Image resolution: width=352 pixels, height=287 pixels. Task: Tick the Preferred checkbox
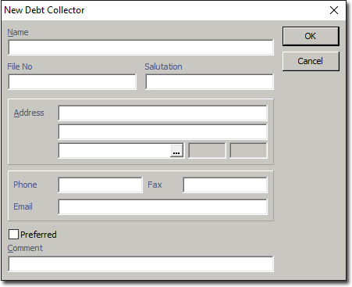pyautogui.click(x=13, y=235)
